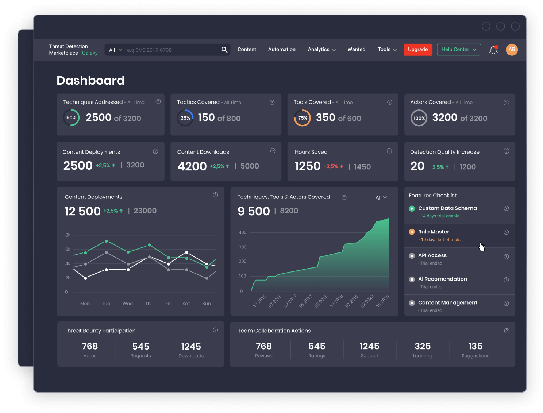This screenshot has width=543, height=413.
Task: Click help icon for AI Recomendation
Action: pyautogui.click(x=506, y=280)
